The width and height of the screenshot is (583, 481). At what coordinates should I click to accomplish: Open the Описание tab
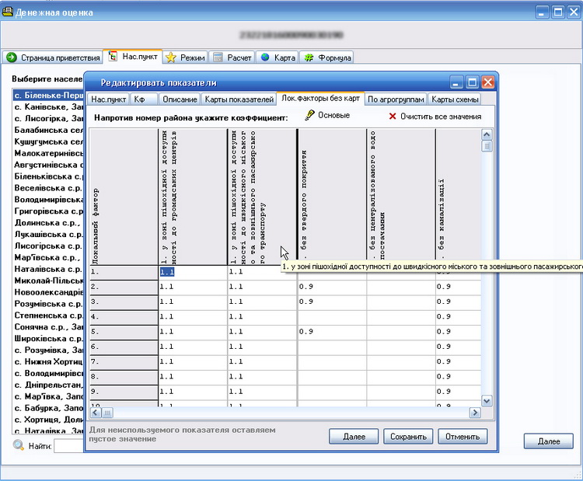(180, 99)
